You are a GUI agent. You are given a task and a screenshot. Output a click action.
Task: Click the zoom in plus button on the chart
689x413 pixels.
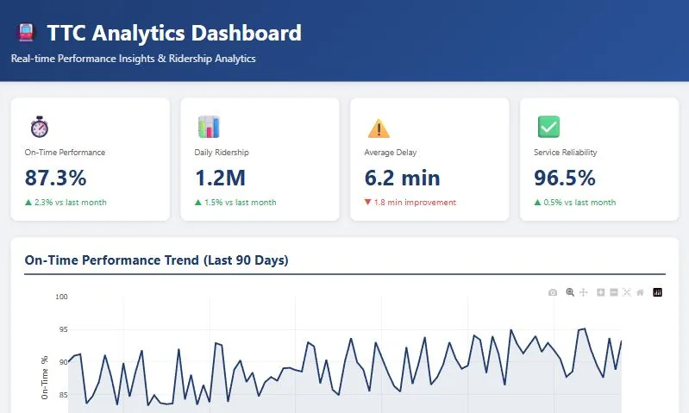601,292
